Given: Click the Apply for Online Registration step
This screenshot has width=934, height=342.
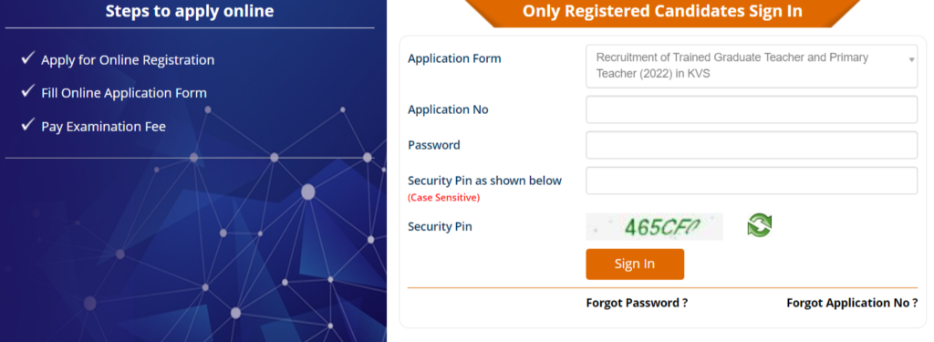Looking at the screenshot, I should 128,60.
